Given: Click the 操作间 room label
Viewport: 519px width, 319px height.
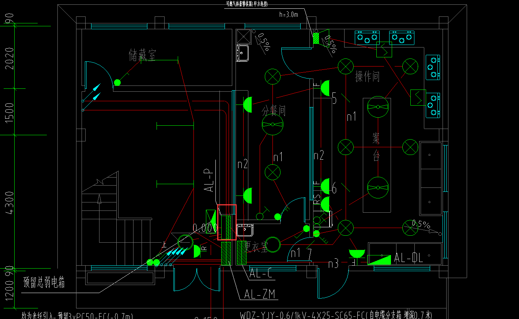Looking at the screenshot, I should point(367,76).
